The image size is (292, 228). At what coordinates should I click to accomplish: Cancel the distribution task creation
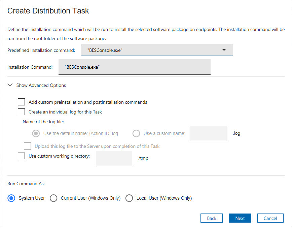coord(270,218)
